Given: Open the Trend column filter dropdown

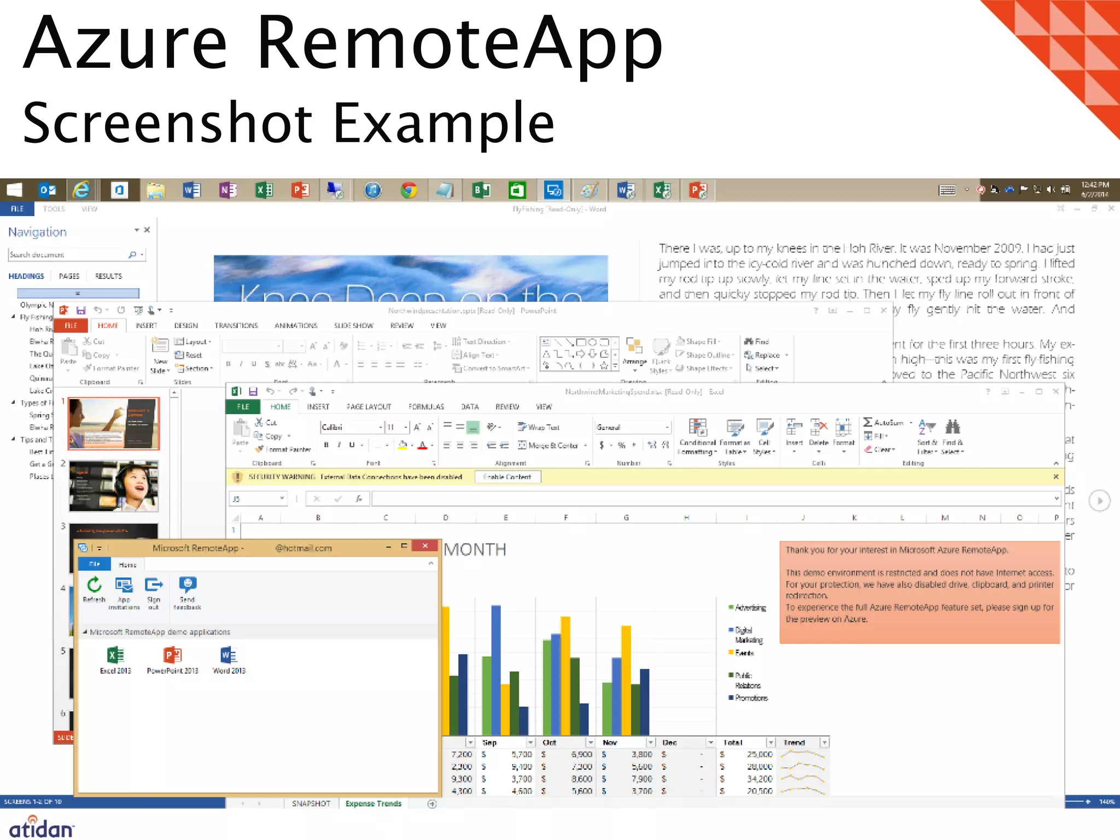Looking at the screenshot, I should coord(824,742).
